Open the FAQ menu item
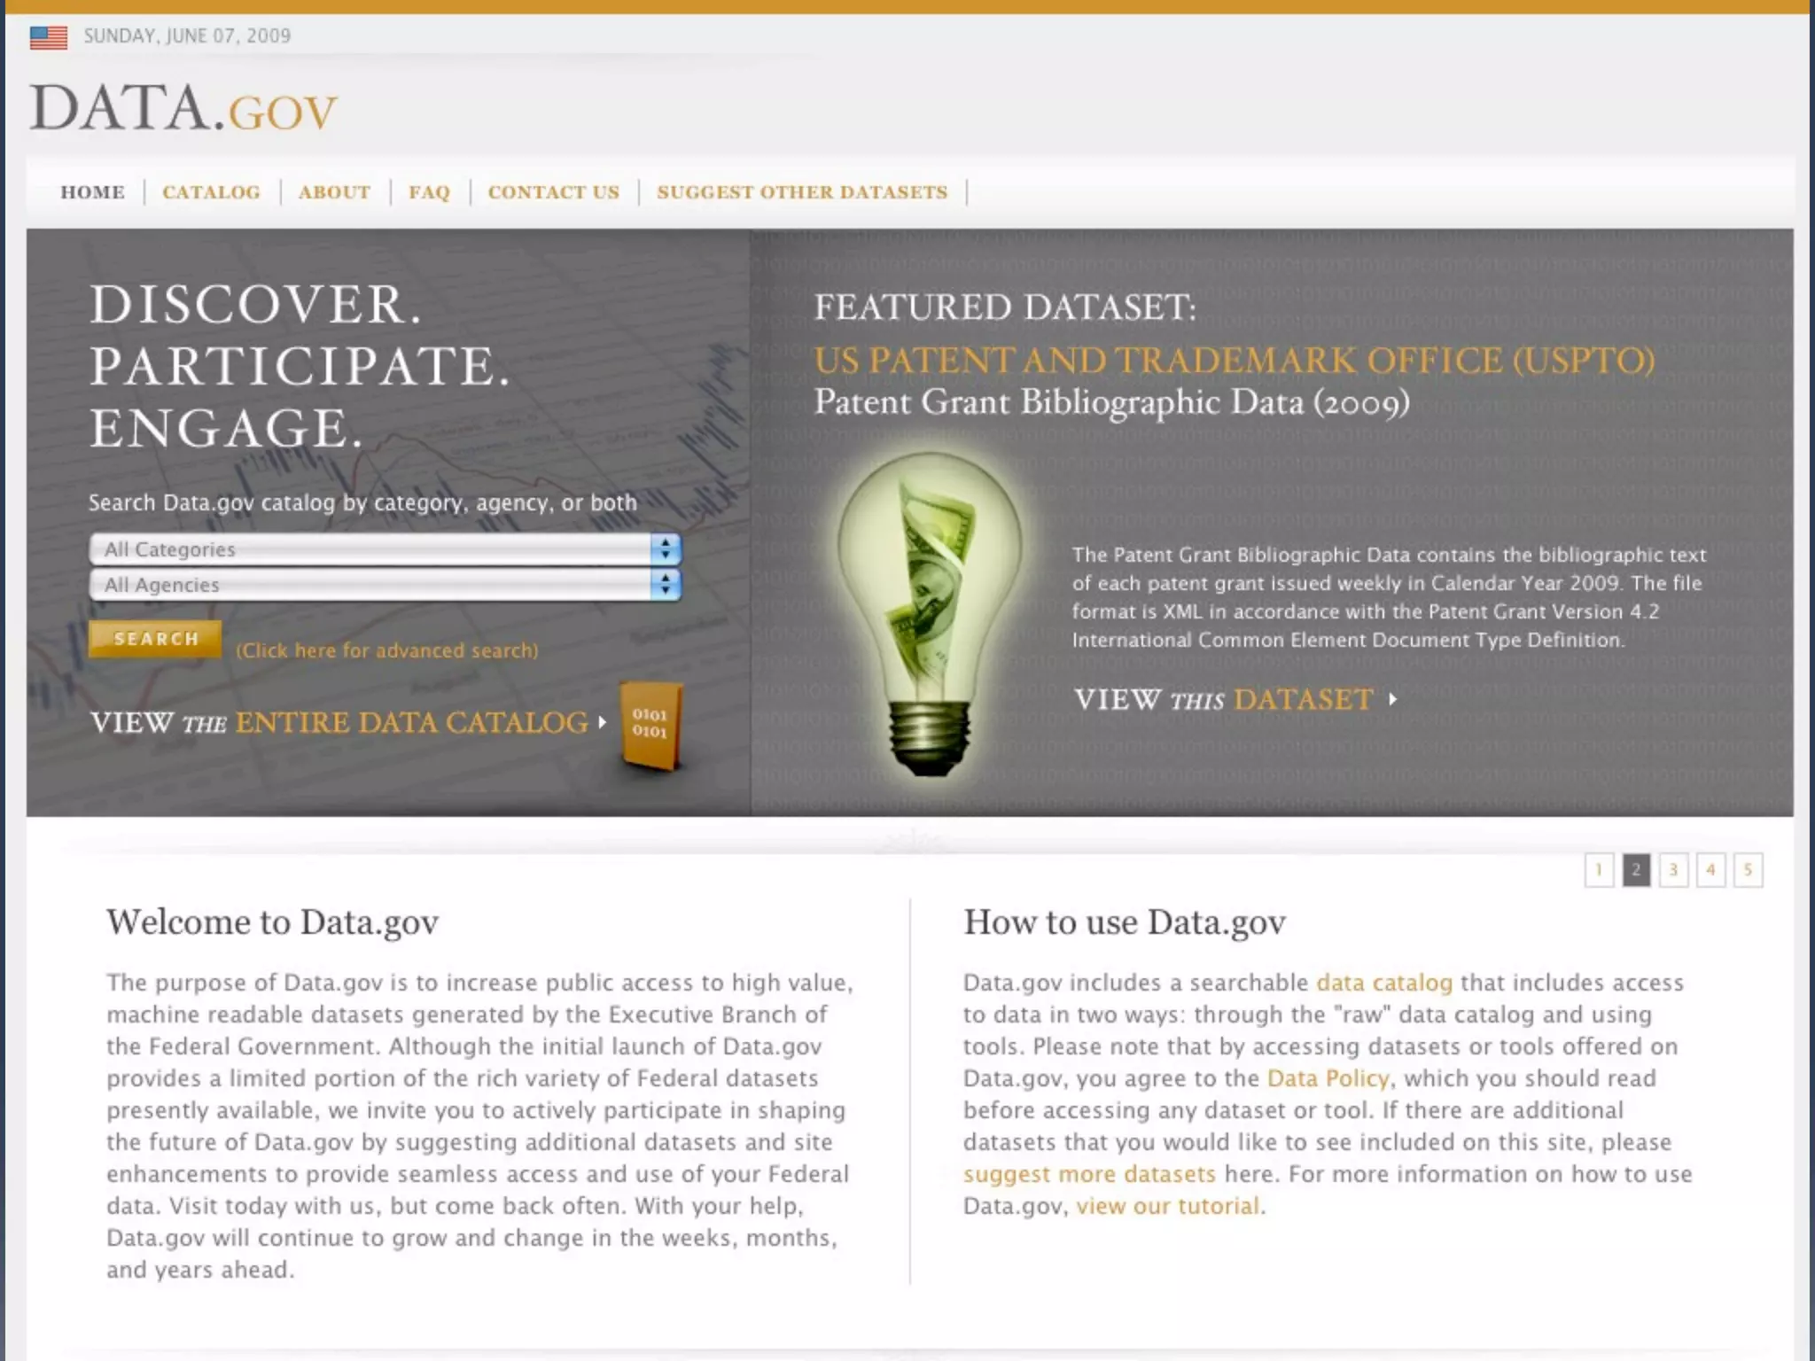The width and height of the screenshot is (1815, 1361). [429, 192]
